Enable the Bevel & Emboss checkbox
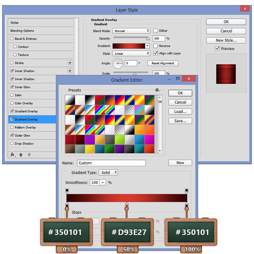 12,39
